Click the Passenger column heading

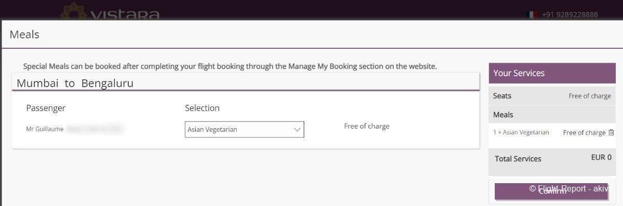pyautogui.click(x=46, y=108)
